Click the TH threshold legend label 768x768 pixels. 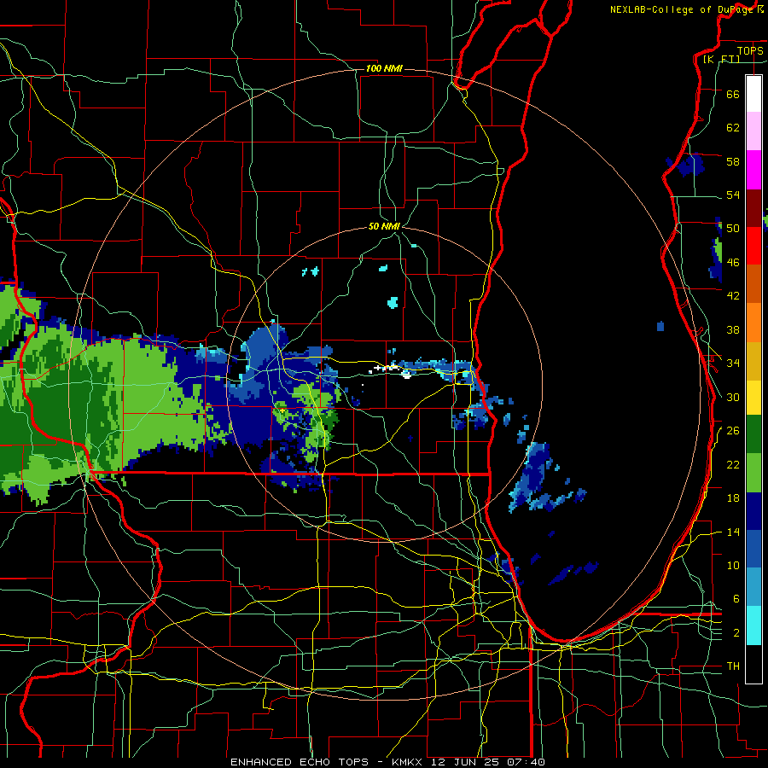733,666
